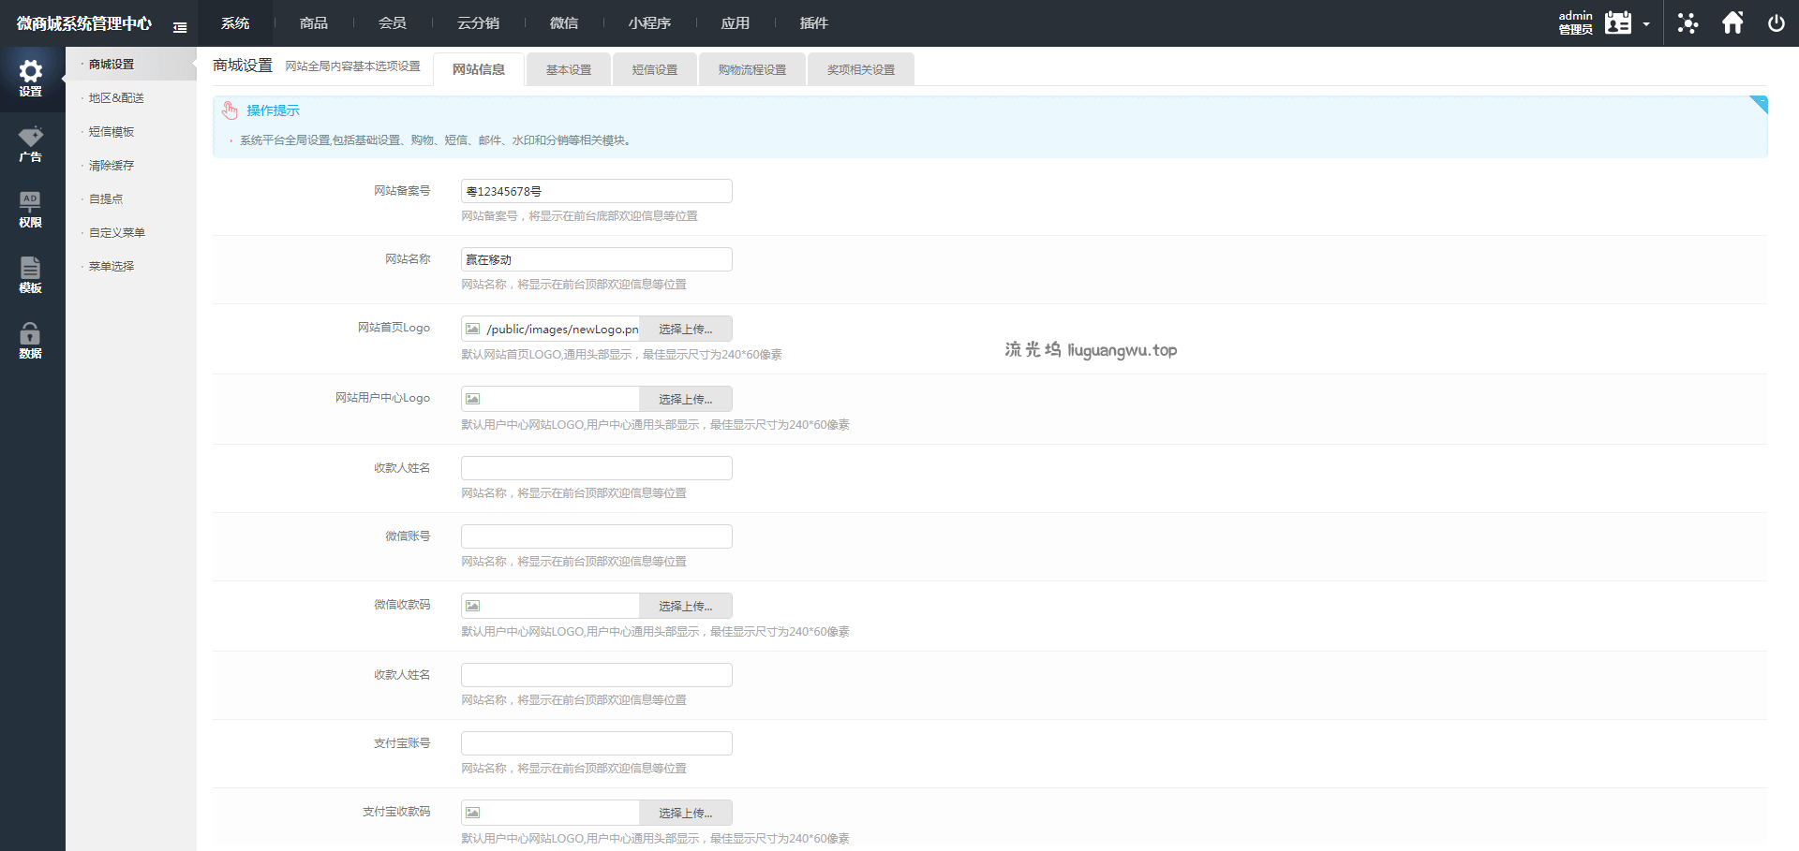Click the home icon in top bar
The width and height of the screenshot is (1799, 851).
tap(1732, 23)
